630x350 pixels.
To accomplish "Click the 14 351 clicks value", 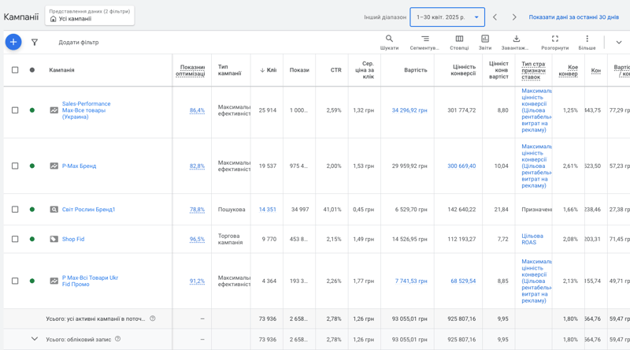I will 267,209.
